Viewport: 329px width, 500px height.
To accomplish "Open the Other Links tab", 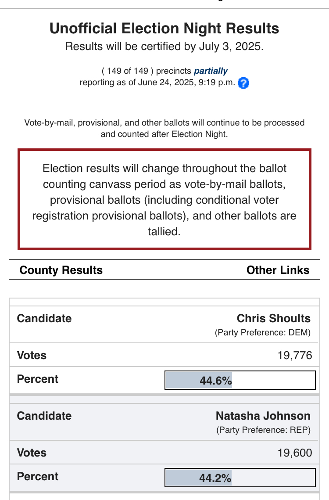I will point(278,270).
